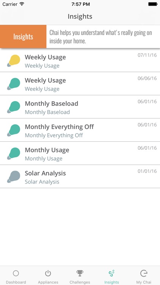
Task: Tap the lightbulb icon beside Monthly Usage
Action: coord(14,154)
